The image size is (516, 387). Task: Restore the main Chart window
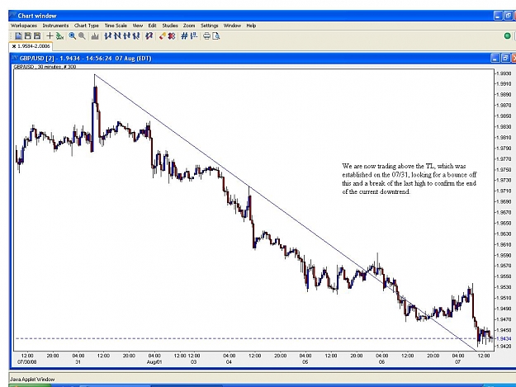[509, 16]
